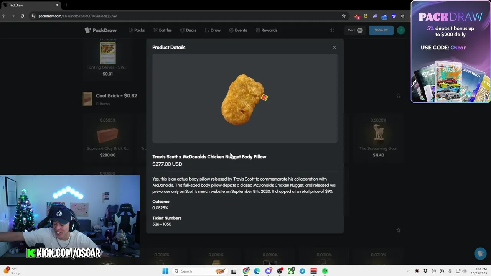The height and width of the screenshot is (276, 491).
Task: Open the Windows Start menu
Action: click(165, 271)
